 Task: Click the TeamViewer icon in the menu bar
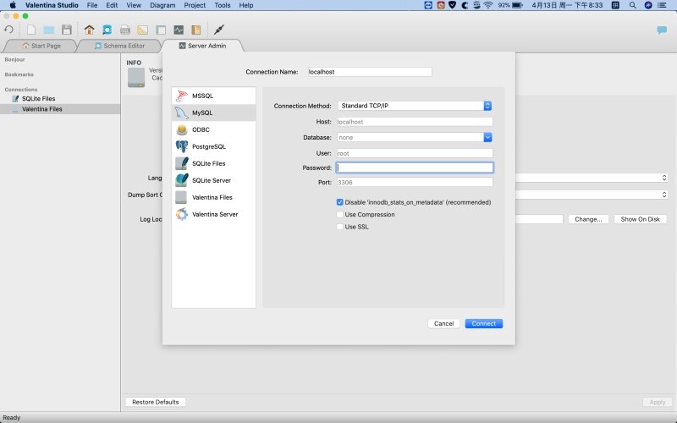pyautogui.click(x=428, y=5)
